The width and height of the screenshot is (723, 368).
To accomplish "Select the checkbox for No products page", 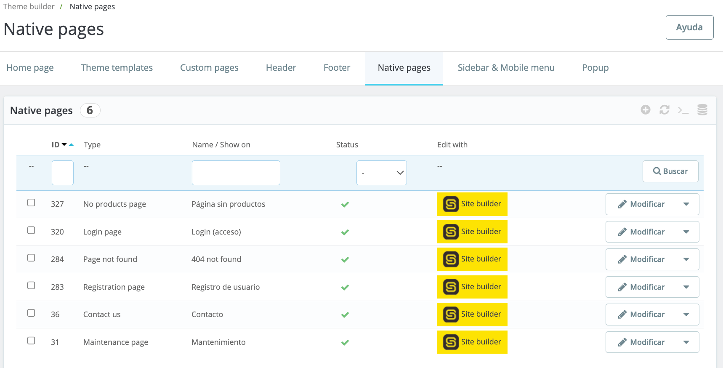I will click(x=31, y=203).
